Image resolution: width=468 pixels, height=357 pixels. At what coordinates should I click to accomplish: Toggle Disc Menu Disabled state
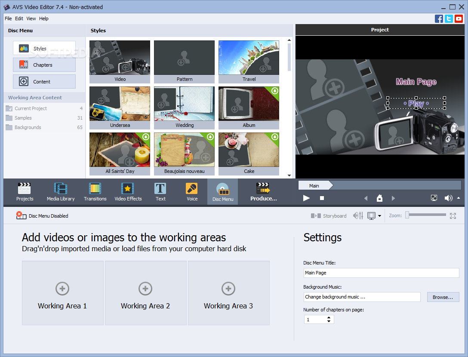[42, 215]
